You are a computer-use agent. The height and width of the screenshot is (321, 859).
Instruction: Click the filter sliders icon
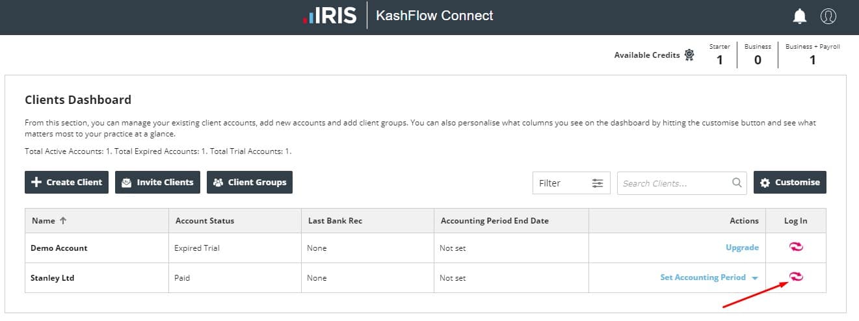click(x=598, y=183)
